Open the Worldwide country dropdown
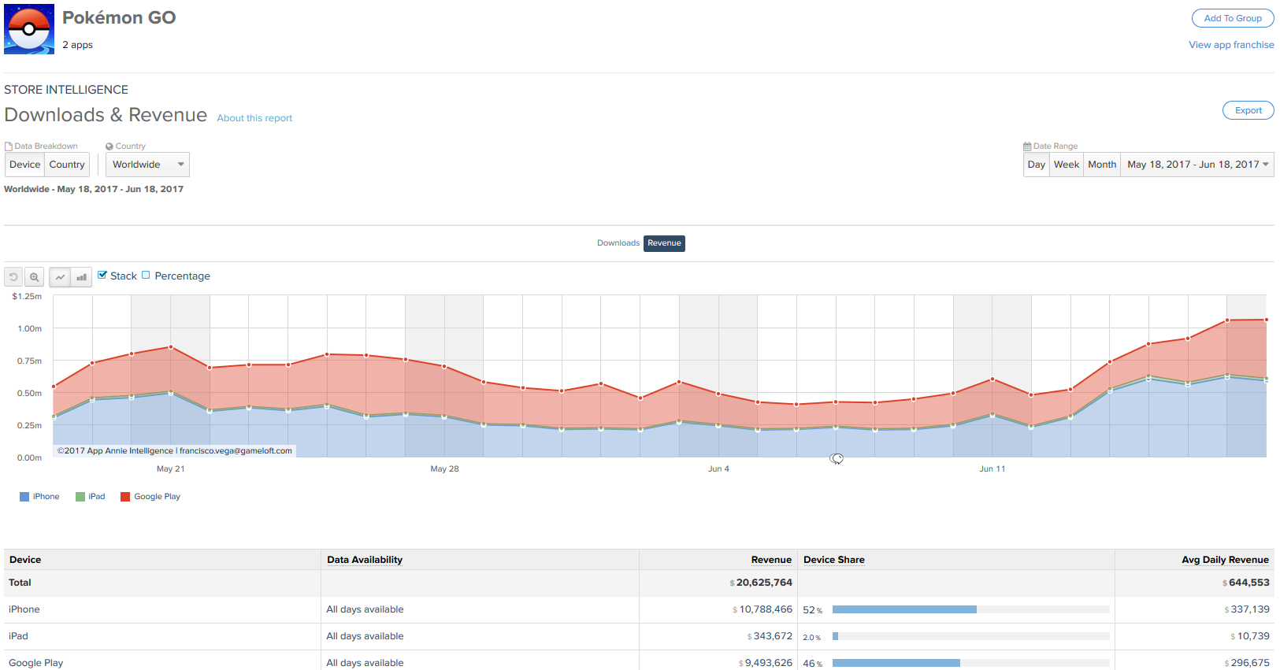 (x=147, y=165)
